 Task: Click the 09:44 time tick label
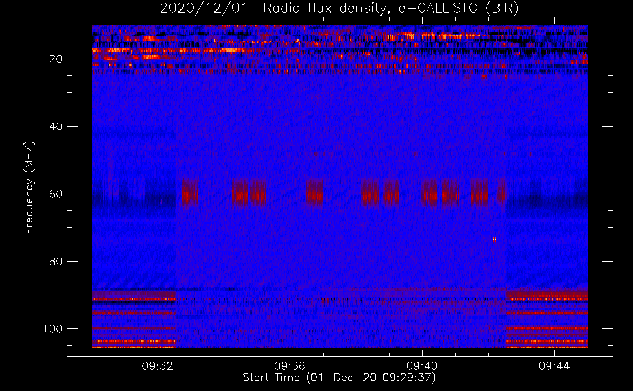pyautogui.click(x=554, y=366)
